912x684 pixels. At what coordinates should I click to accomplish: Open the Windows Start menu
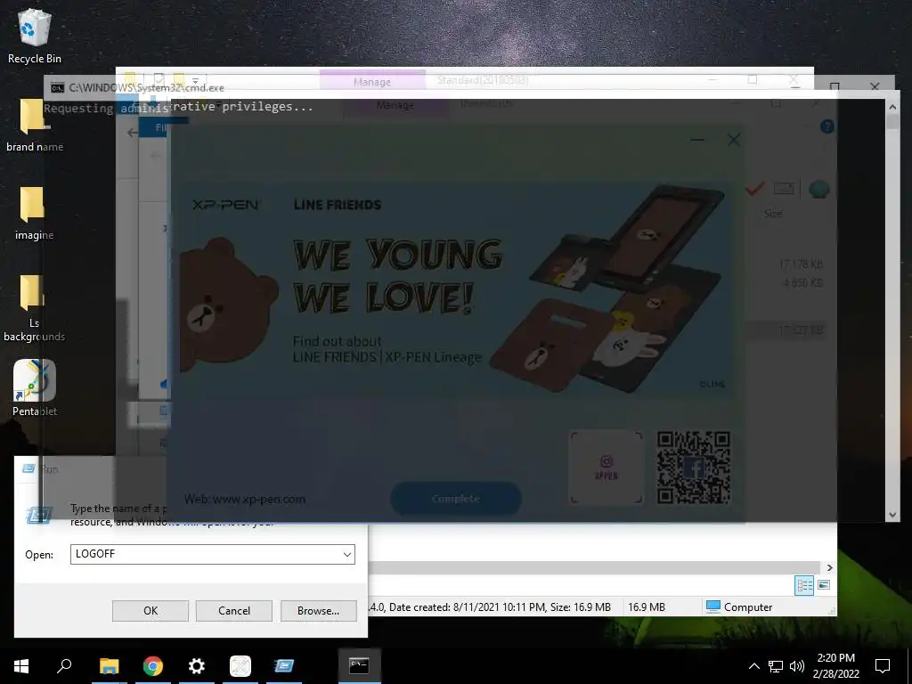click(x=21, y=665)
